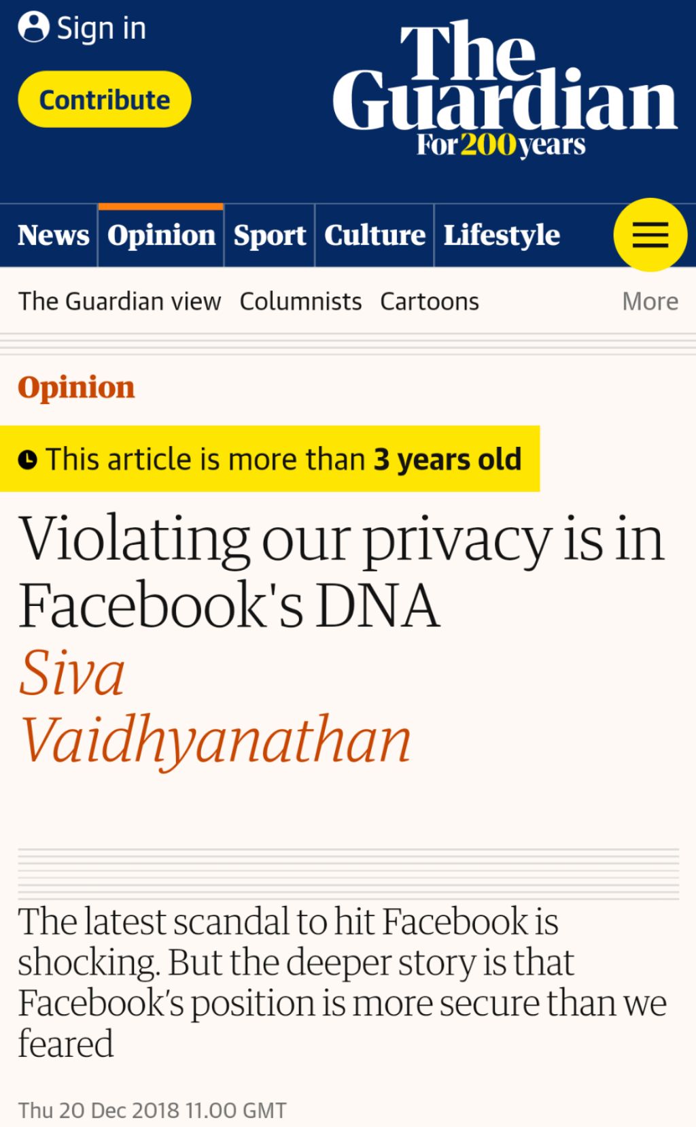Click the article publish date

152,1110
